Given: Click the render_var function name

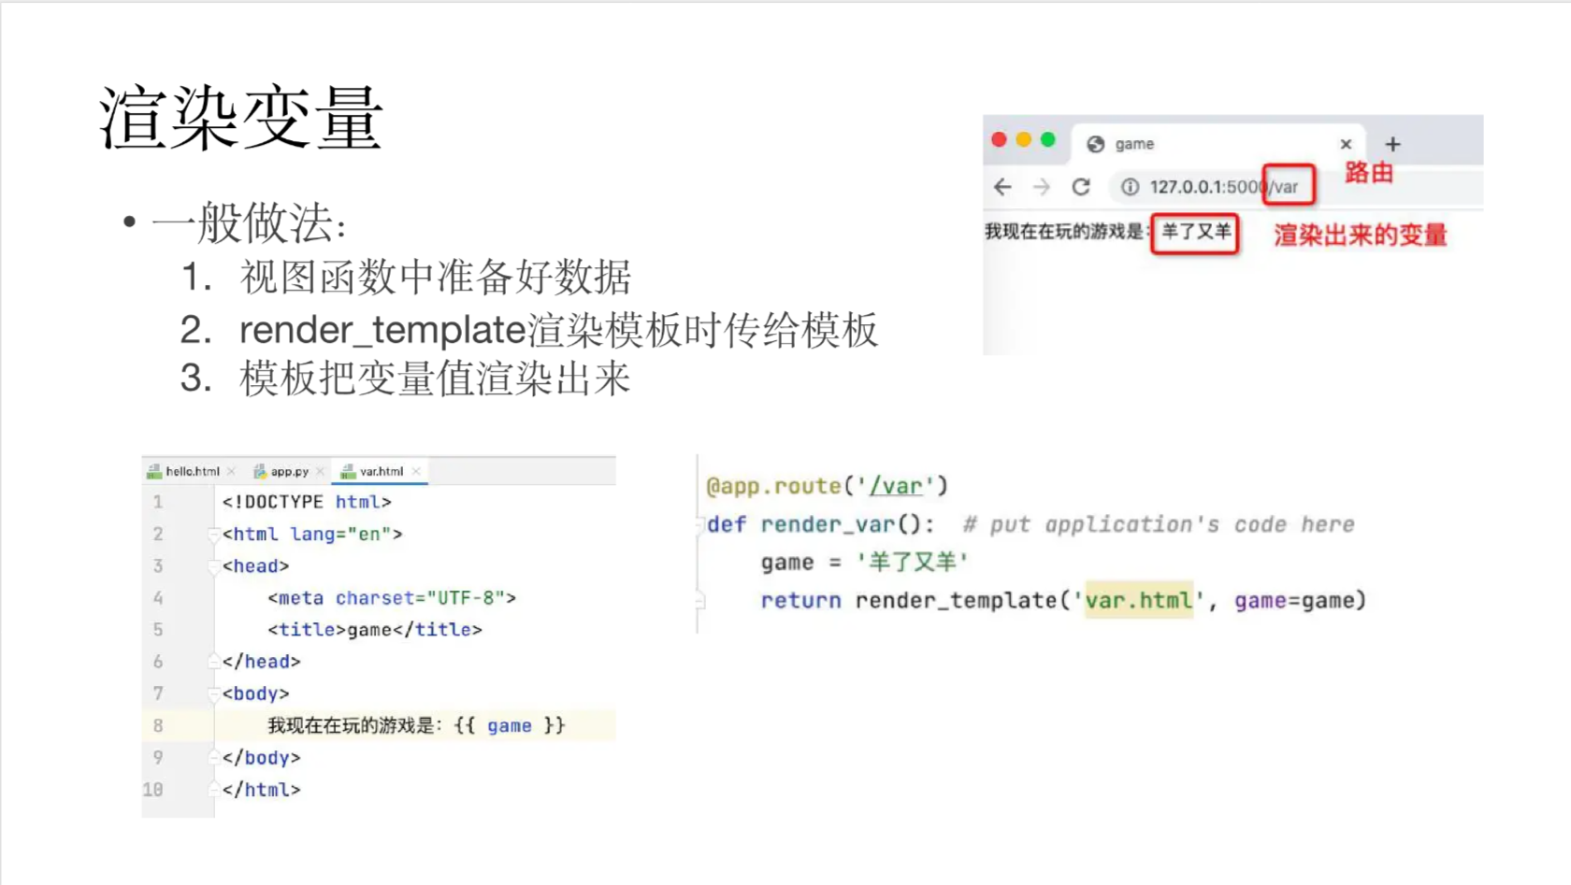Looking at the screenshot, I should pos(828,524).
